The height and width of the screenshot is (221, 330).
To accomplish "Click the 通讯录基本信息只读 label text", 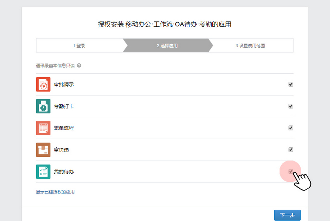I will [x=55, y=66].
